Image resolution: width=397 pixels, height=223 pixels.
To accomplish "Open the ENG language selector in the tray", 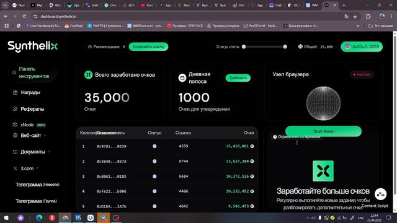I will click(x=360, y=217).
